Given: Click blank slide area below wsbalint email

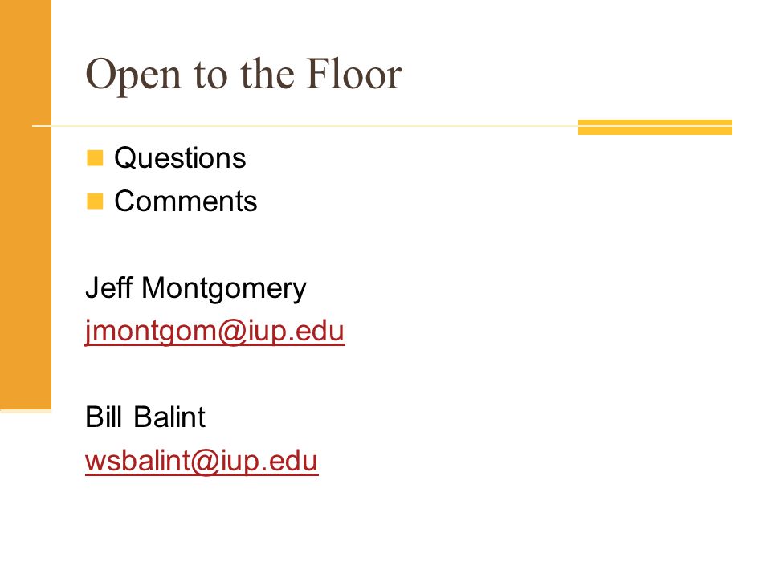Looking at the screenshot, I should 384,526.
